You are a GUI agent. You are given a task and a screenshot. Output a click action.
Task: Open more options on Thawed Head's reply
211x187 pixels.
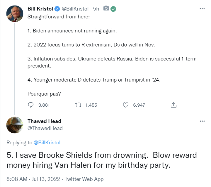[202, 121]
